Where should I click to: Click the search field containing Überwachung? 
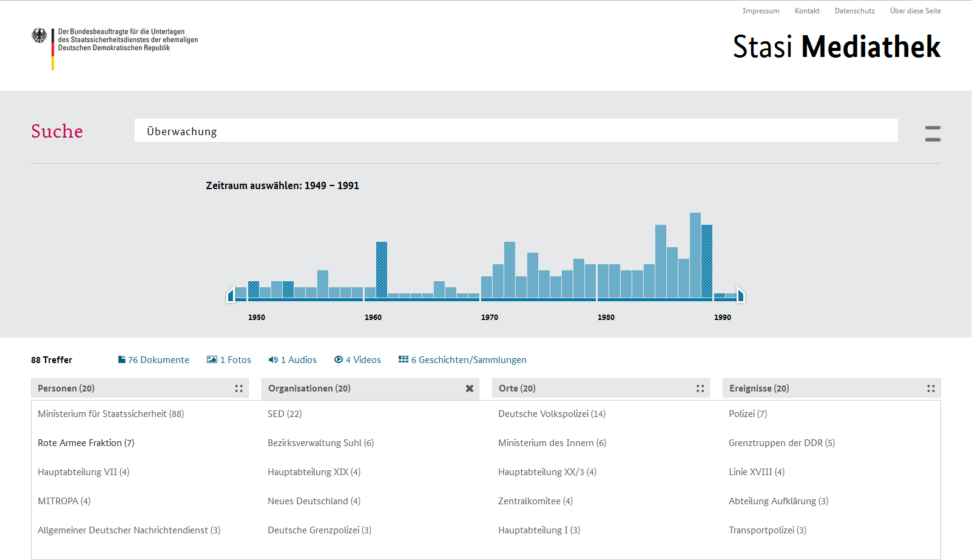point(516,131)
